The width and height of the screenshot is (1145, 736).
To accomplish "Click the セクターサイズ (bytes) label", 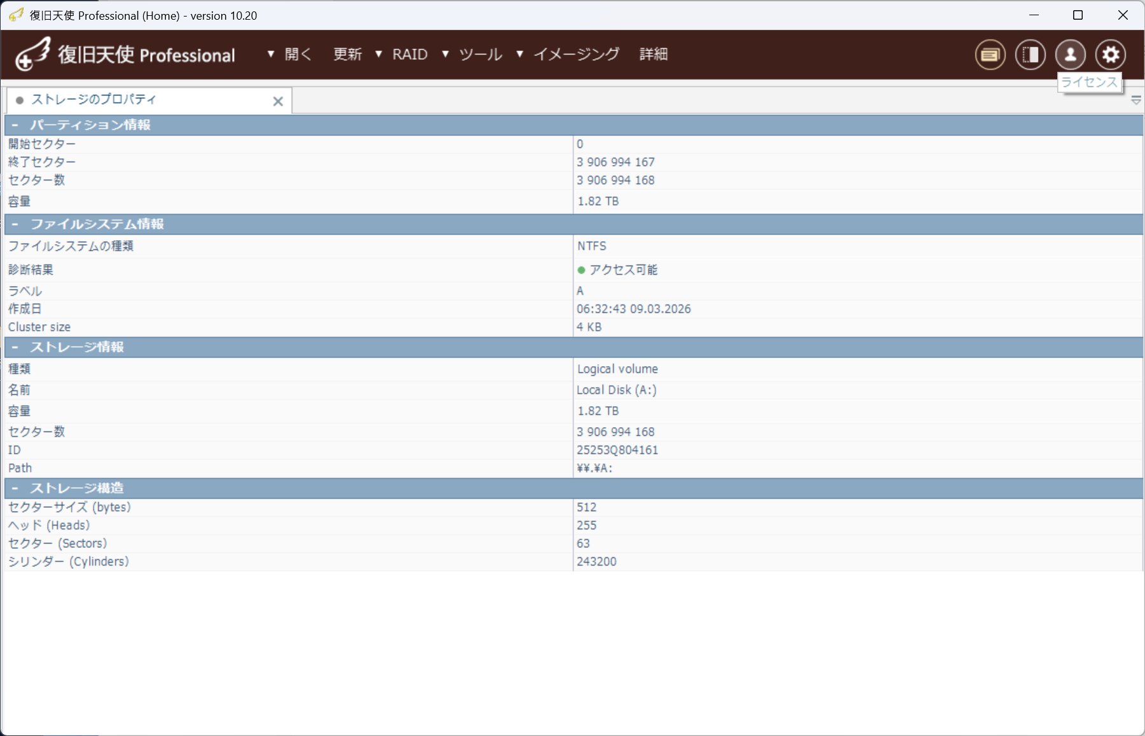I will (69, 508).
